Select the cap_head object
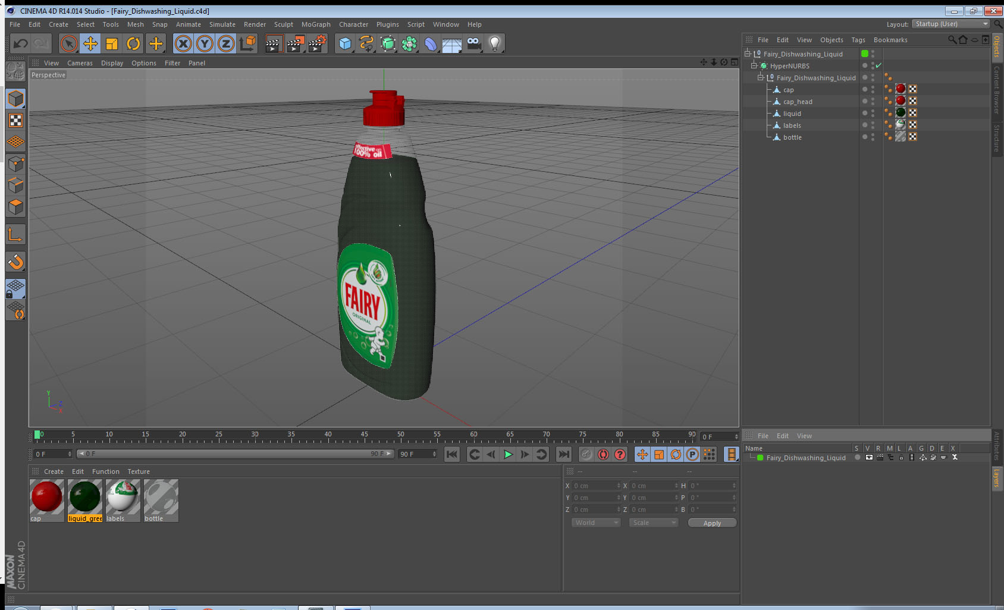This screenshot has width=1004, height=610. click(798, 102)
